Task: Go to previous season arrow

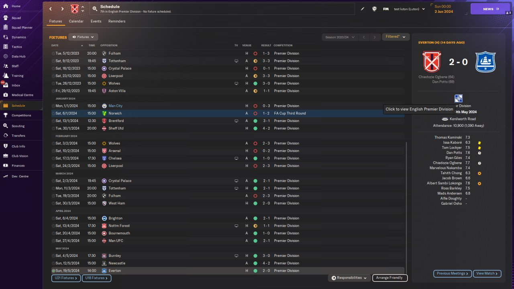Action: pyautogui.click(x=363, y=37)
